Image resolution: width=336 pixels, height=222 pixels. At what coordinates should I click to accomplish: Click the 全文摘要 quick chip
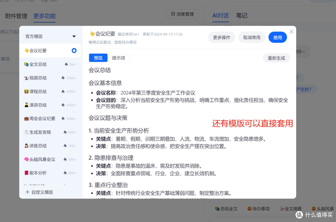291,209
